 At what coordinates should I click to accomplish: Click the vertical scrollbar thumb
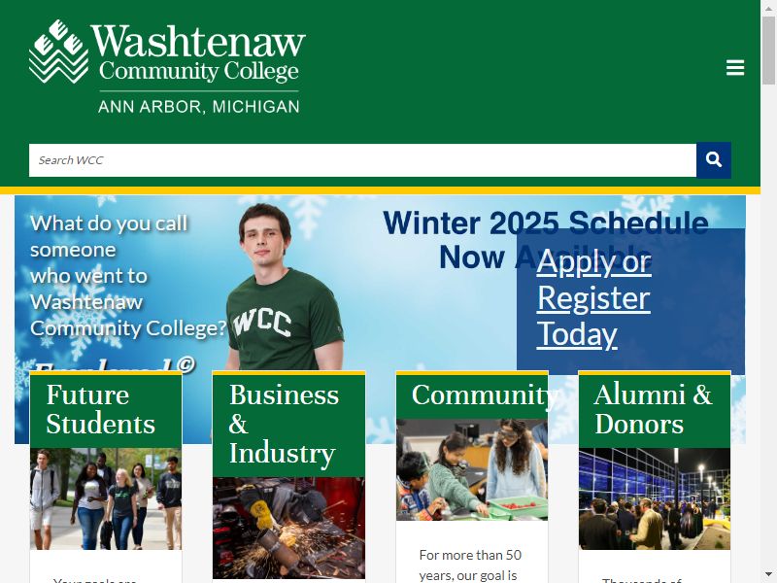(768, 51)
